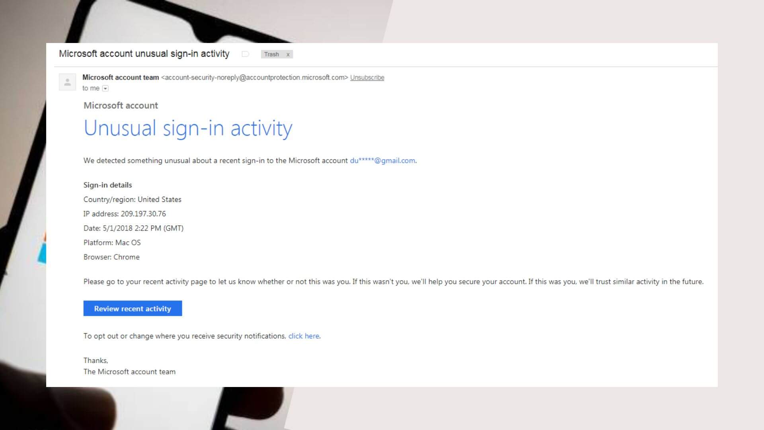This screenshot has height=430, width=764.
Task: Click the 'Thanks,' closing text
Action: coord(95,360)
